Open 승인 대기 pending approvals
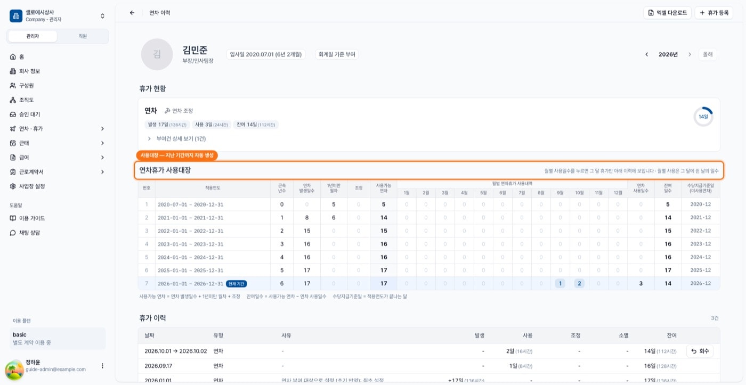This screenshot has height=385, width=746. 58,114
